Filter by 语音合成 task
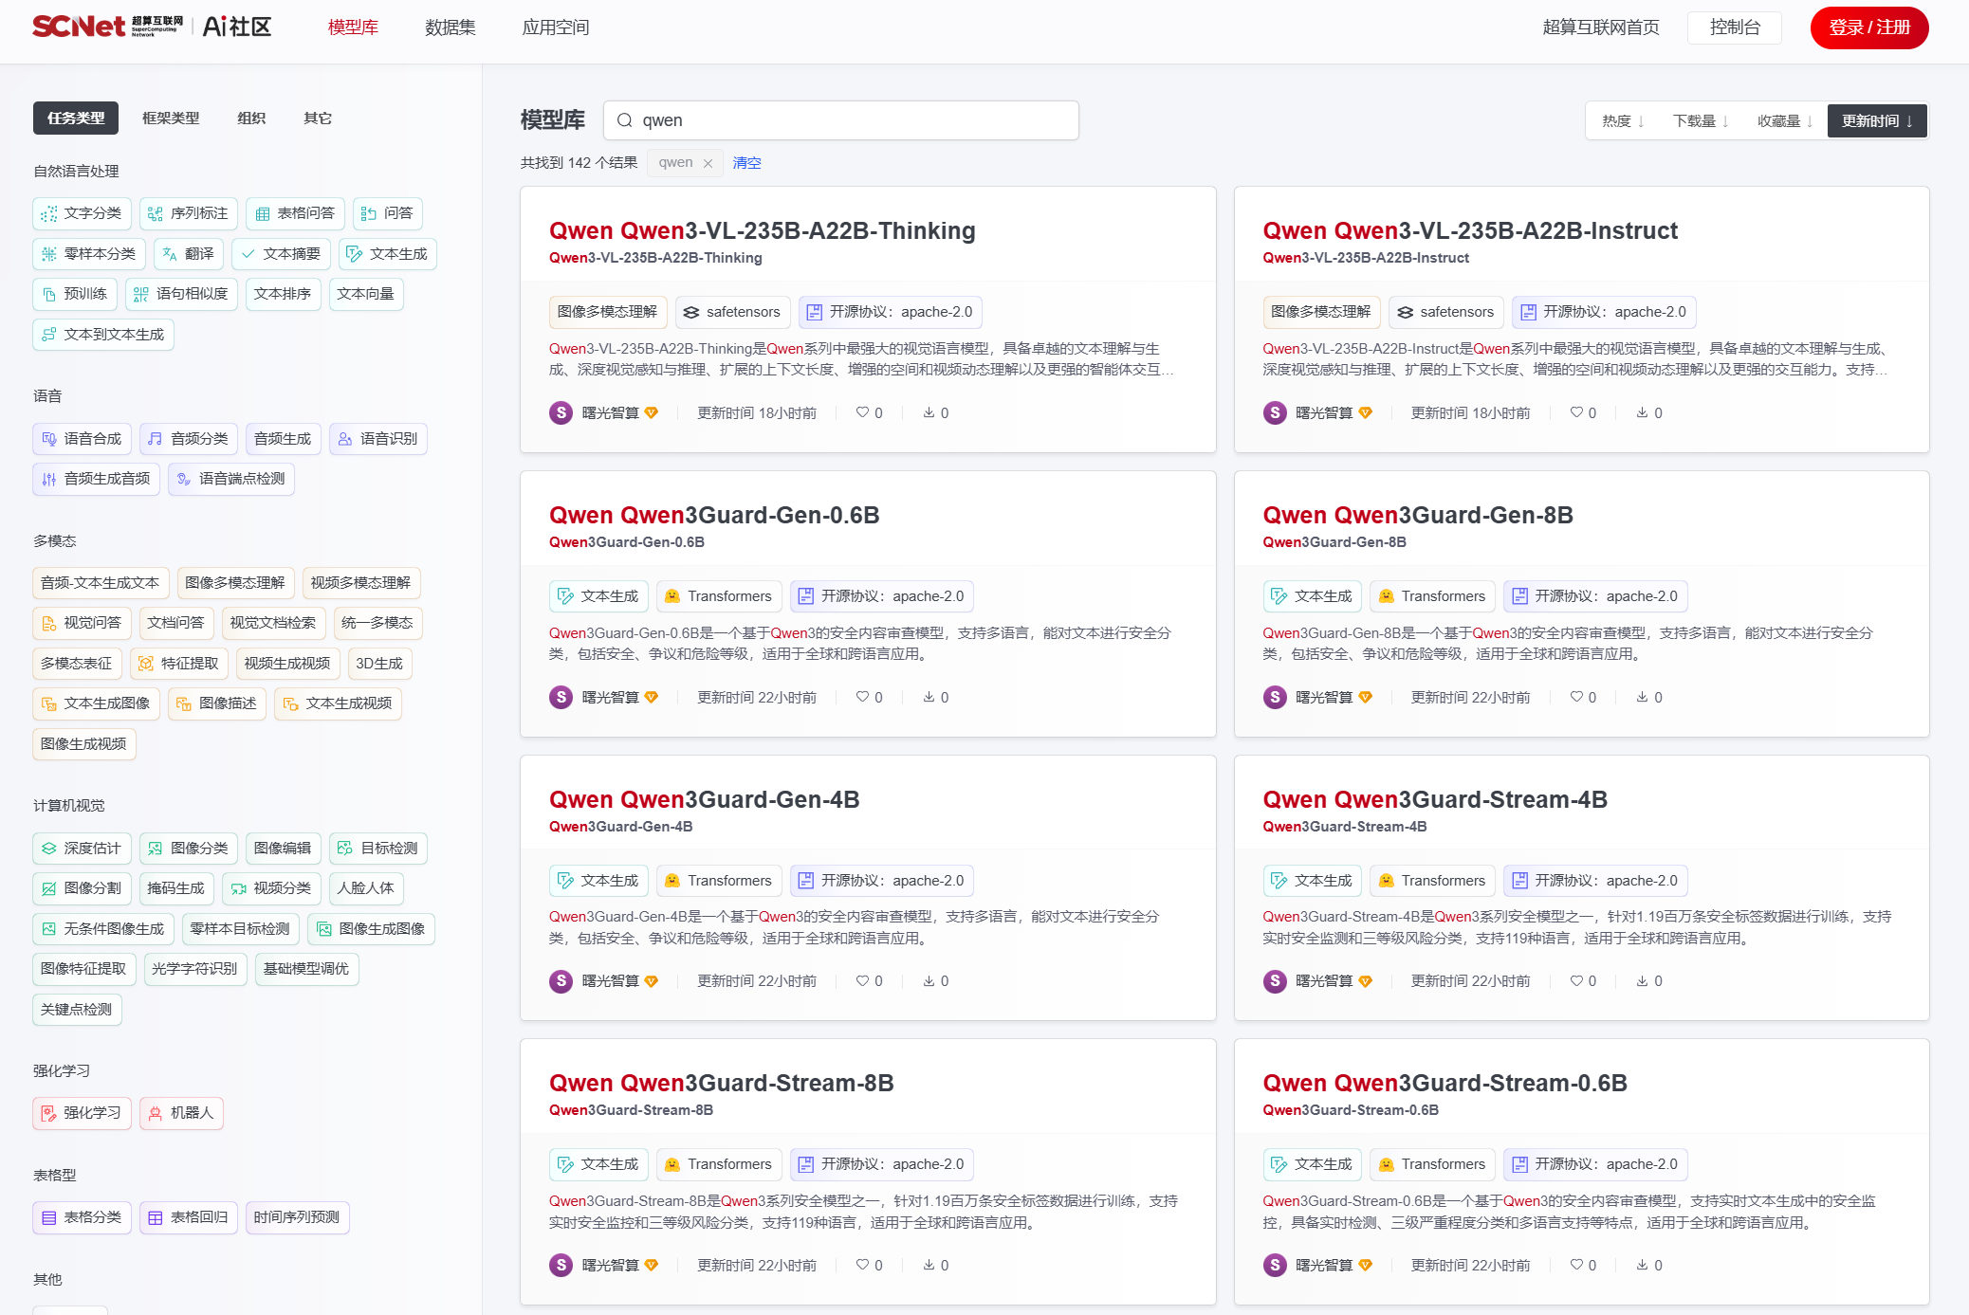The width and height of the screenshot is (1969, 1315). click(x=82, y=439)
